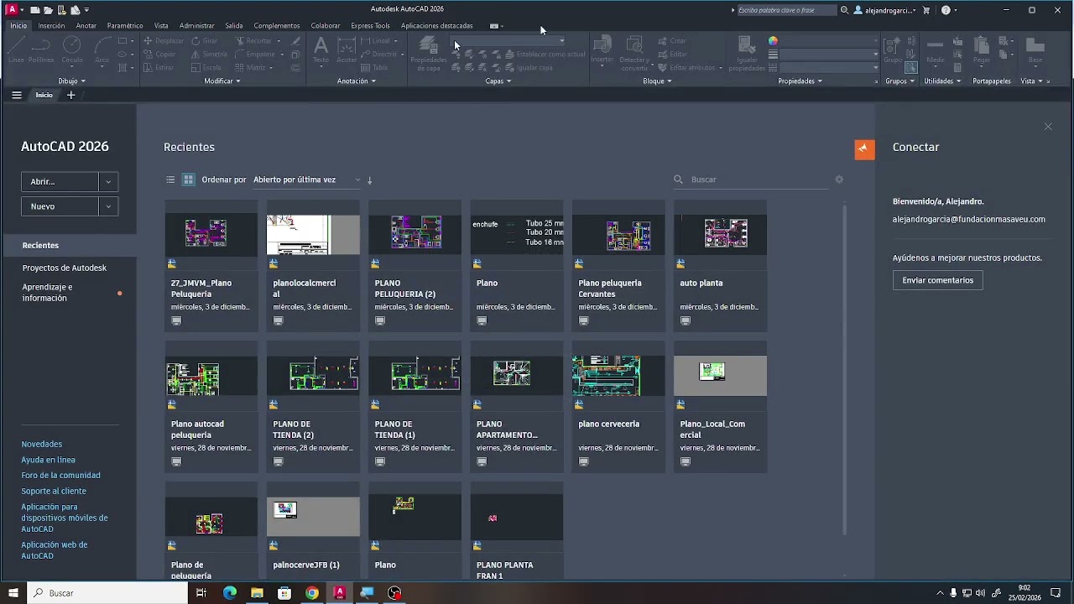The width and height of the screenshot is (1074, 604).
Task: Open File Explorer from the taskbar
Action: 257,593
